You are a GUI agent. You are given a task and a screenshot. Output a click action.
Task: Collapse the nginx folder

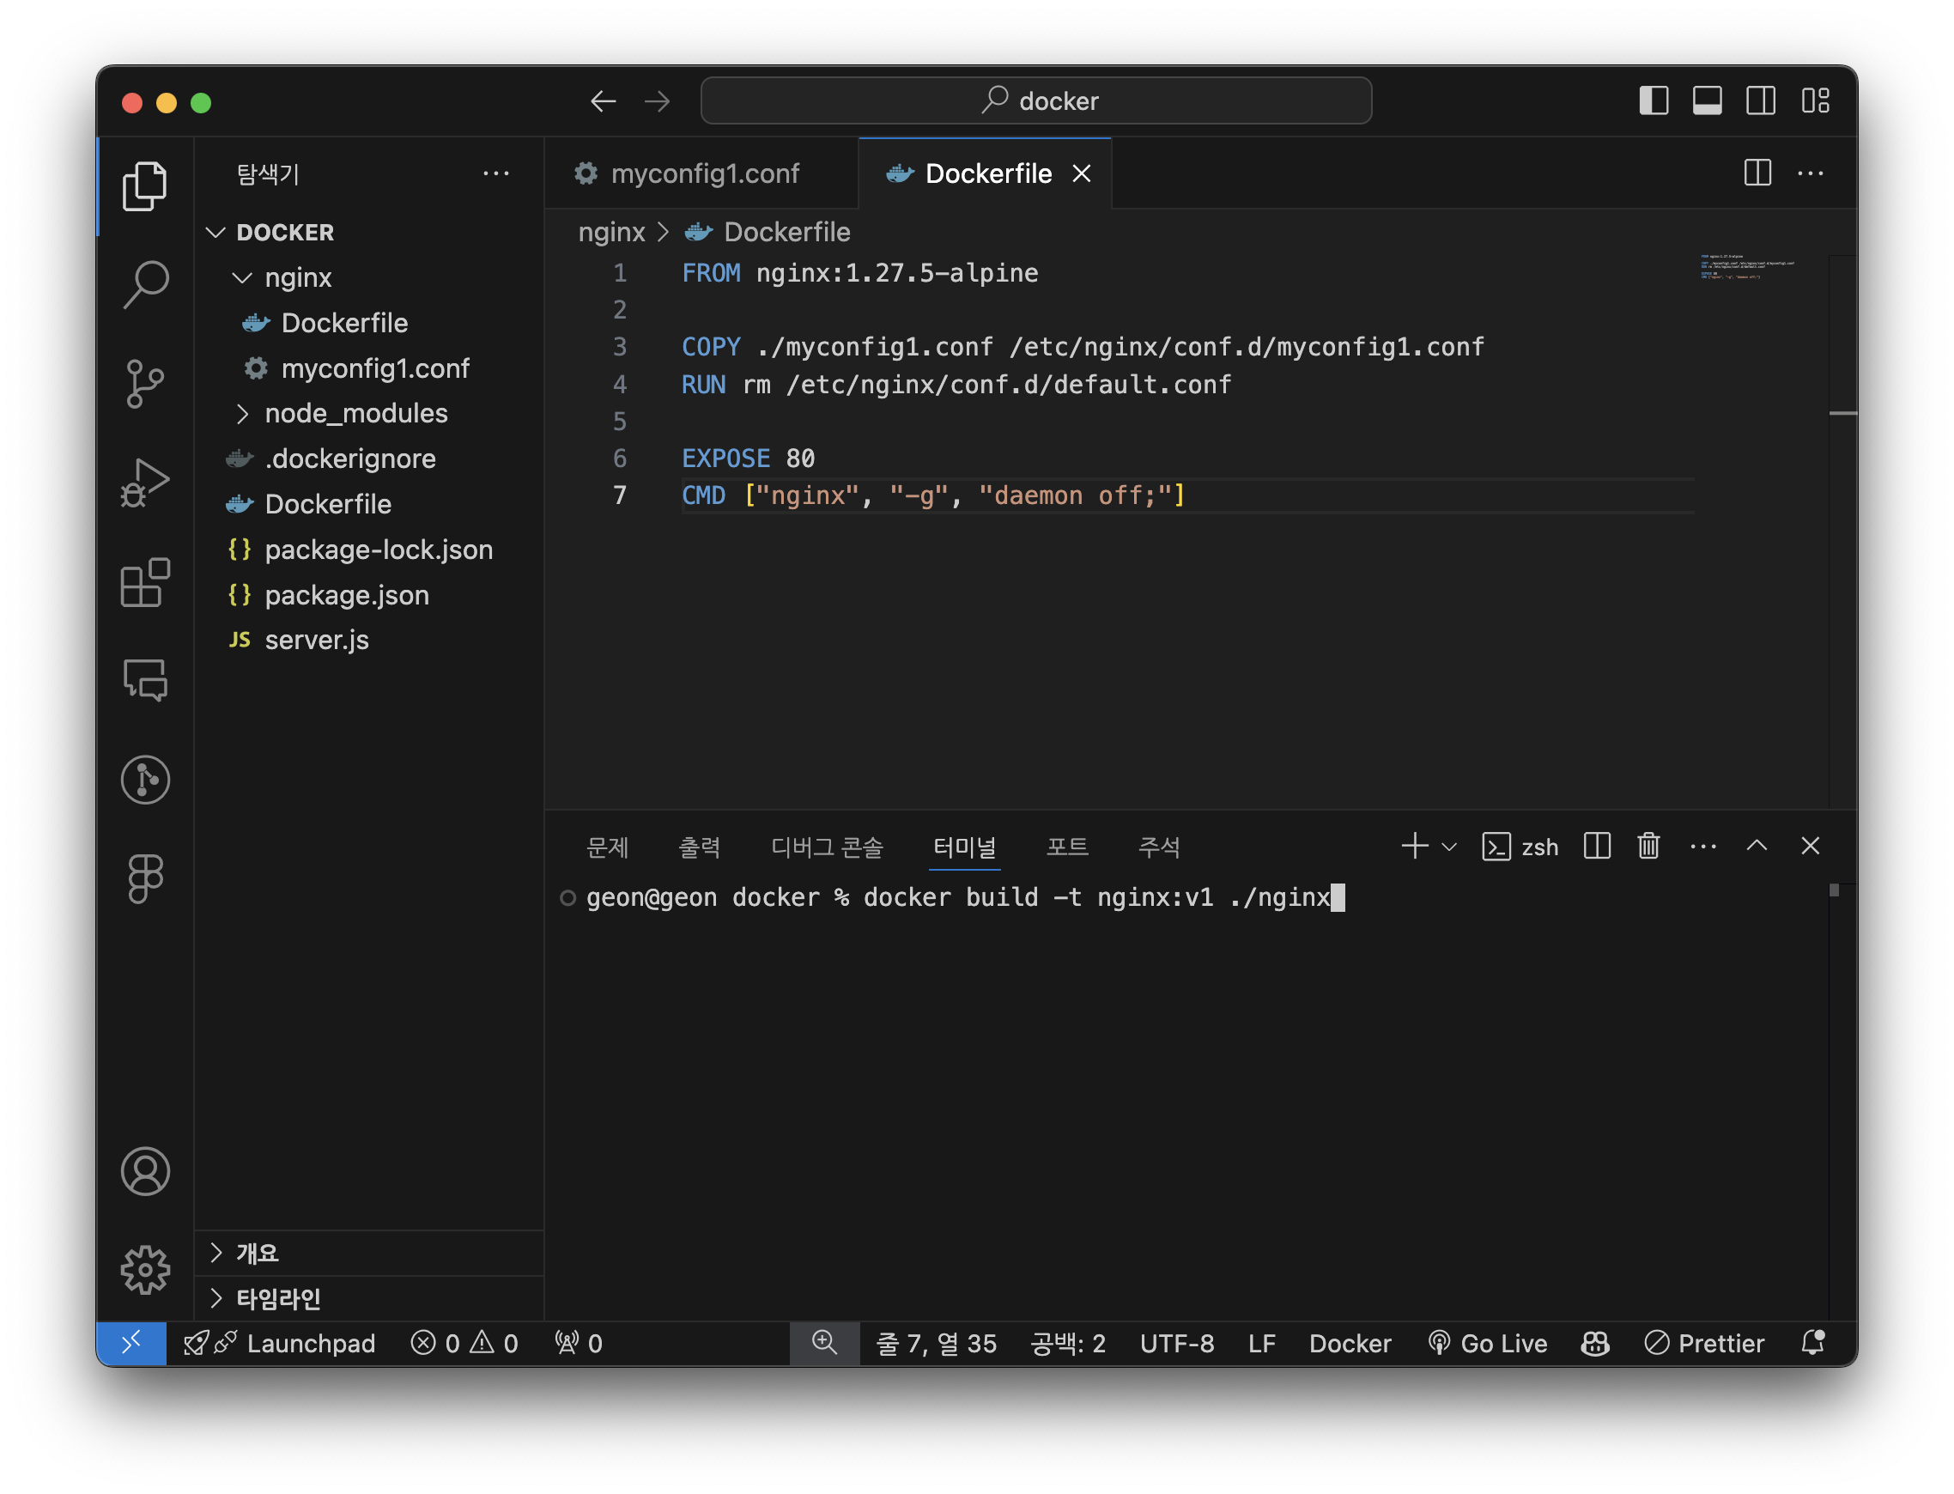coord(298,277)
